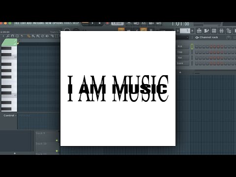Click the Snare channel button
Image resolution: width=236 pixels, height=177 pixels.
coord(183,63)
